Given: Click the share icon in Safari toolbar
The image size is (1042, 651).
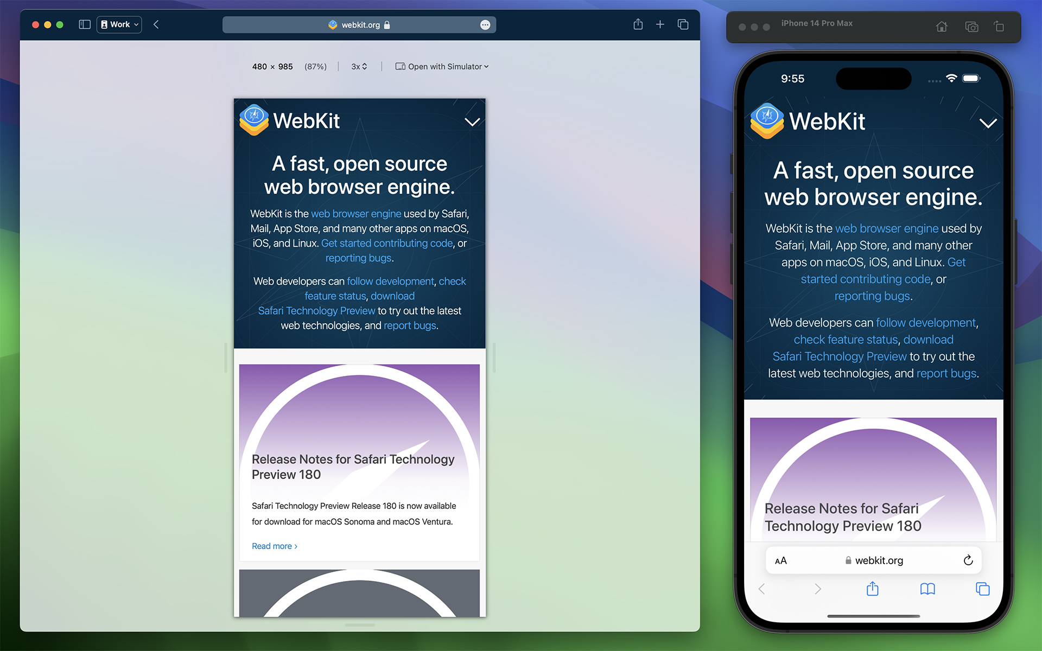Looking at the screenshot, I should pos(638,25).
